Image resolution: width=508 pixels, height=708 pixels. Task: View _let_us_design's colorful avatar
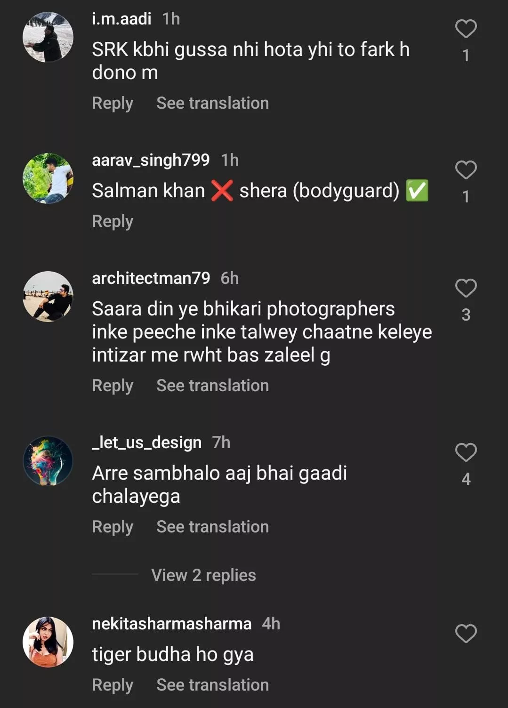(48, 461)
